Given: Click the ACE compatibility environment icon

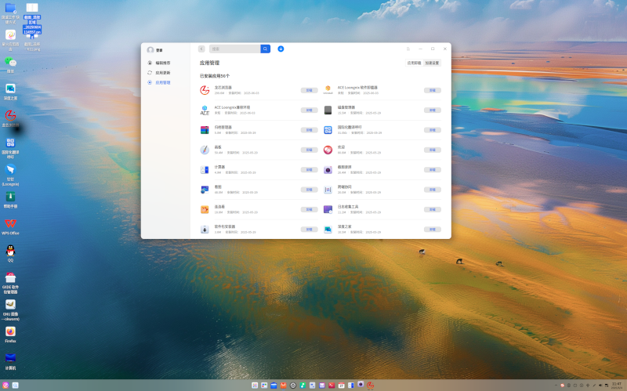Looking at the screenshot, I should [x=205, y=110].
